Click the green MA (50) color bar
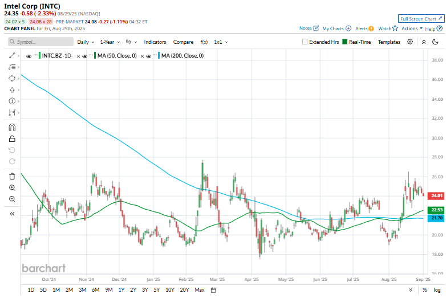This screenshot has width=446, height=298. (x=95, y=55)
